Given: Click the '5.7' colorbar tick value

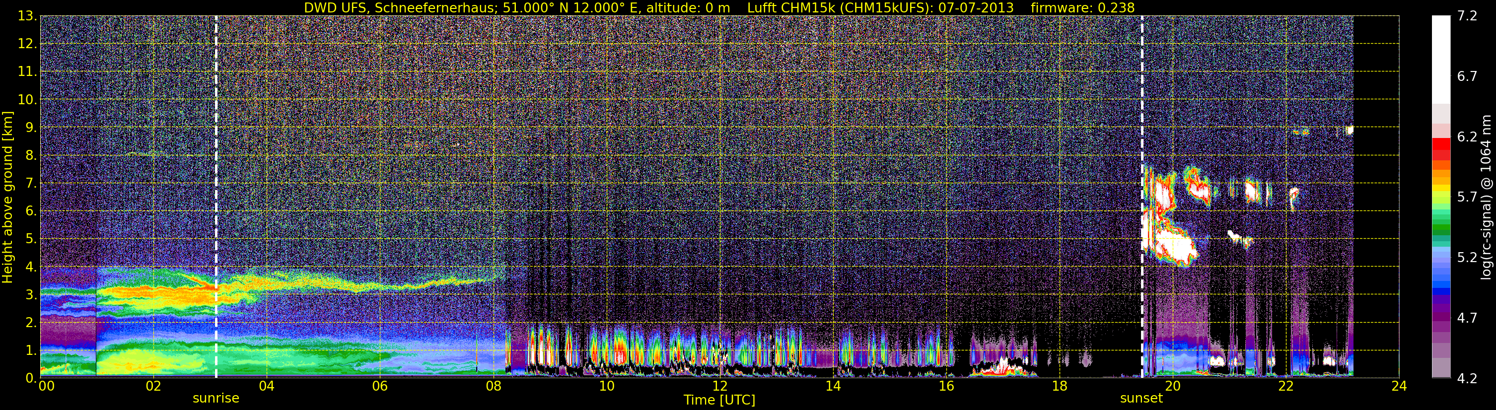Looking at the screenshot, I should (x=1467, y=198).
